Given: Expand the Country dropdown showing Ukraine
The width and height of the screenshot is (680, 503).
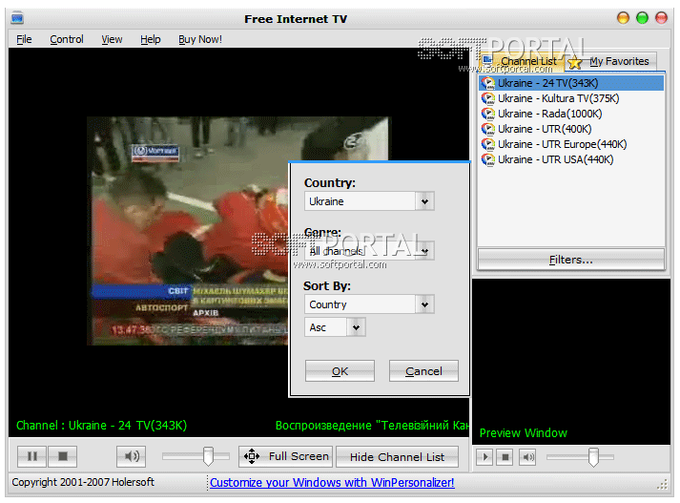Looking at the screenshot, I should pos(424,201).
